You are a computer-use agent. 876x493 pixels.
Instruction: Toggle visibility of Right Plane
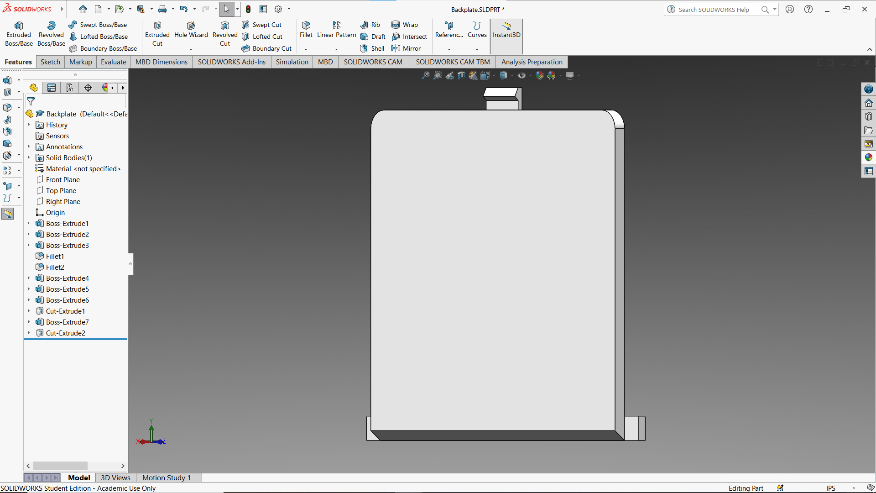point(63,201)
